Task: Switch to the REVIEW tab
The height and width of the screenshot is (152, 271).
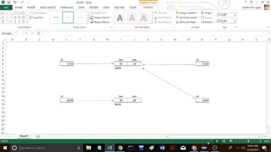Action: (94, 8)
